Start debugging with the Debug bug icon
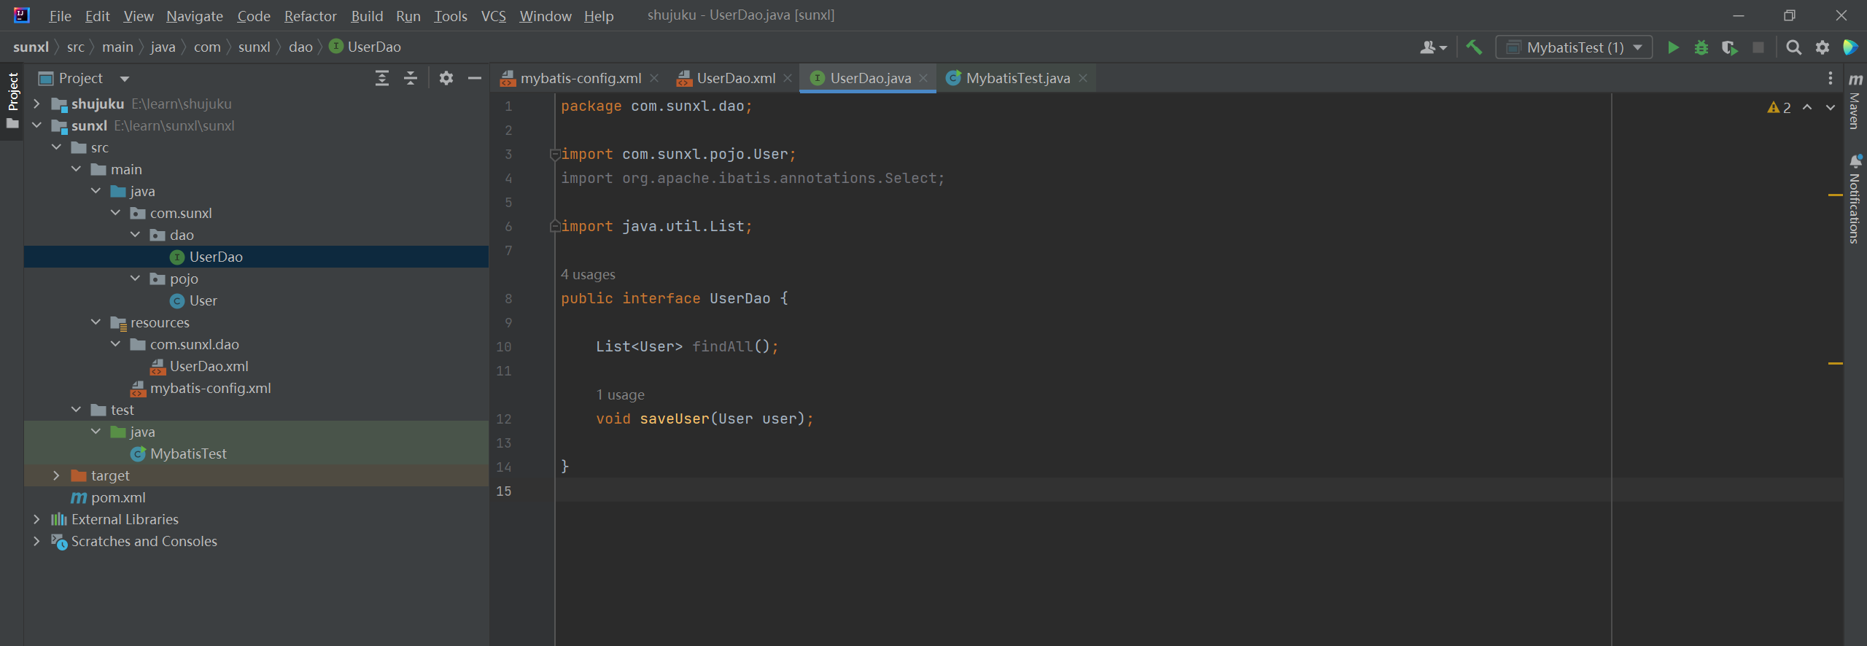1867x646 pixels. coord(1701,47)
